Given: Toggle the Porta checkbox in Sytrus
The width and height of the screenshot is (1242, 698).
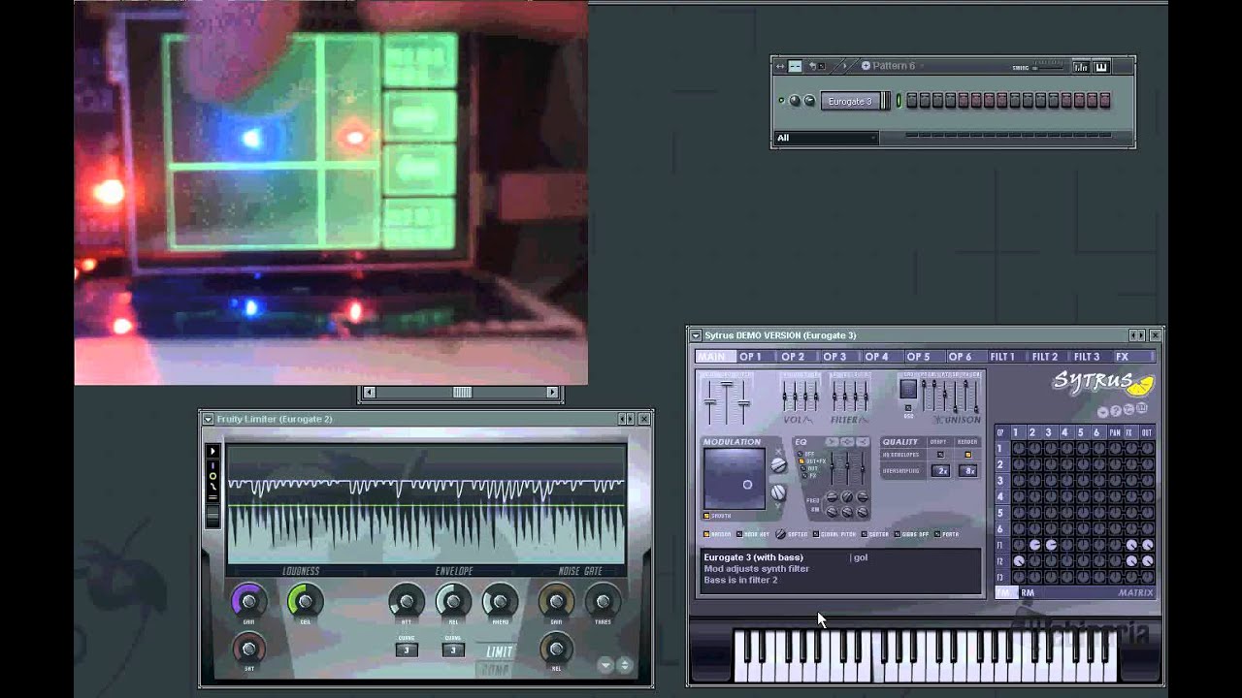Looking at the screenshot, I should click(937, 534).
